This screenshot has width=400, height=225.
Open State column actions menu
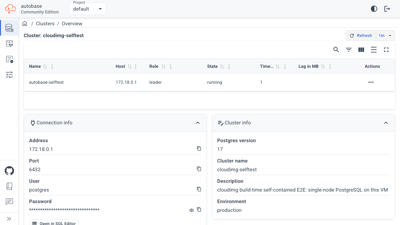click(229, 67)
